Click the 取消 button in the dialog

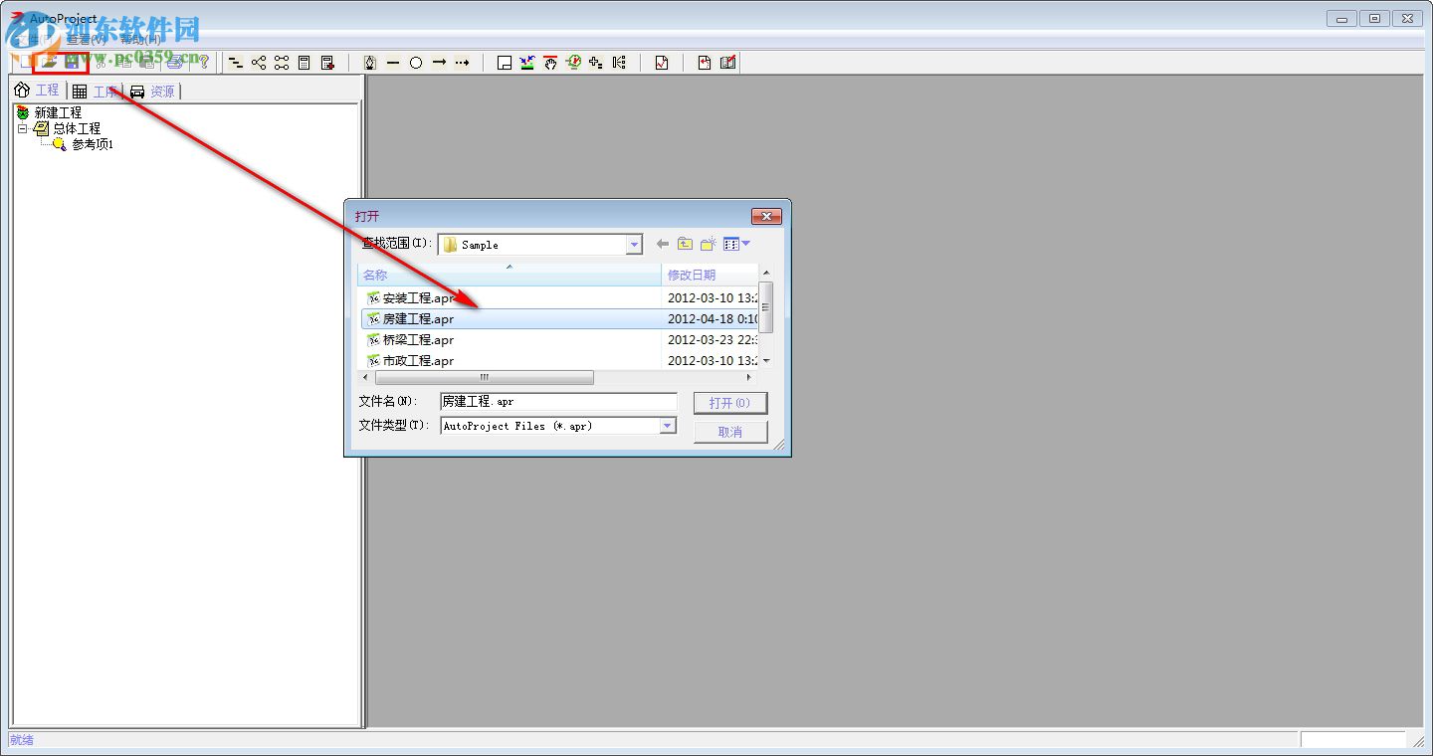[730, 431]
